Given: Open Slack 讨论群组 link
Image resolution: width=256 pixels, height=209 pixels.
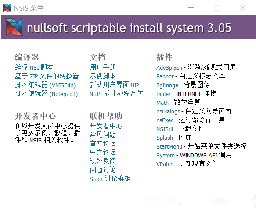Looking at the screenshot, I should [110, 179].
